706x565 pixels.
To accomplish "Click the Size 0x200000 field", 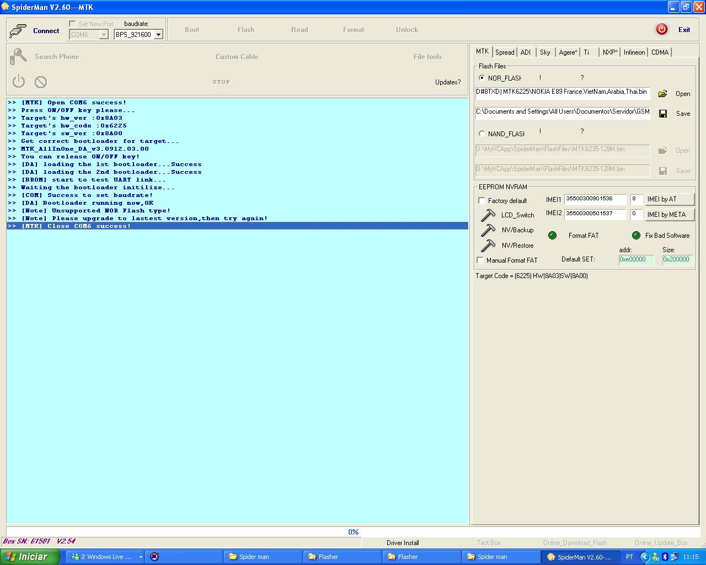I will [x=677, y=260].
